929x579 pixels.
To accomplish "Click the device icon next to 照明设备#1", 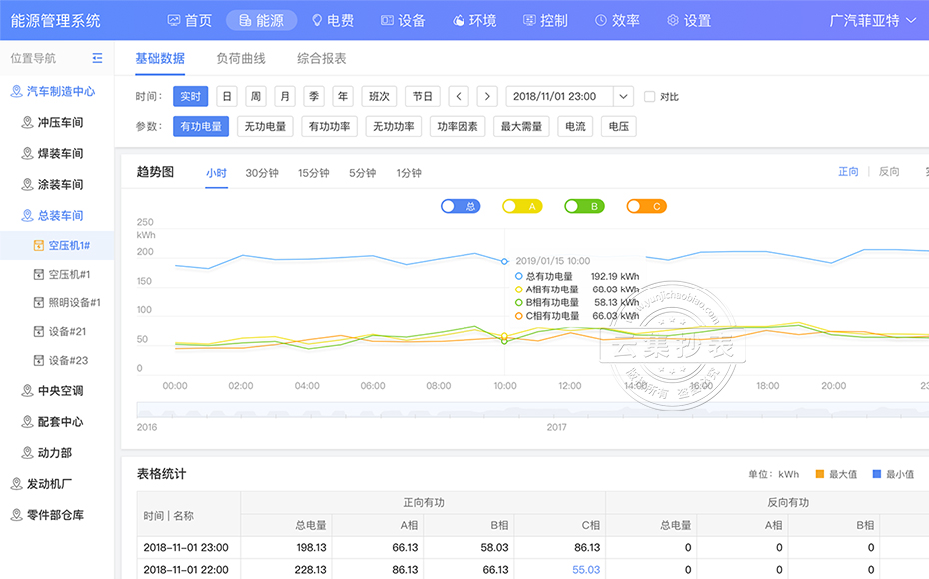I will point(39,302).
